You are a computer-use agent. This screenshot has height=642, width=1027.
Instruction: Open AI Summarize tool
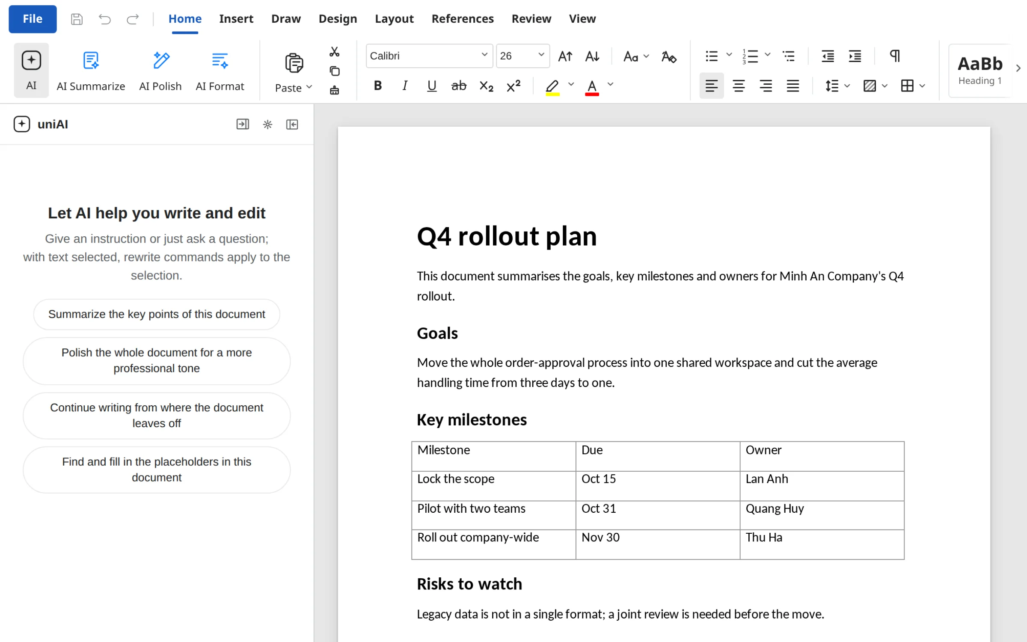pos(91,70)
